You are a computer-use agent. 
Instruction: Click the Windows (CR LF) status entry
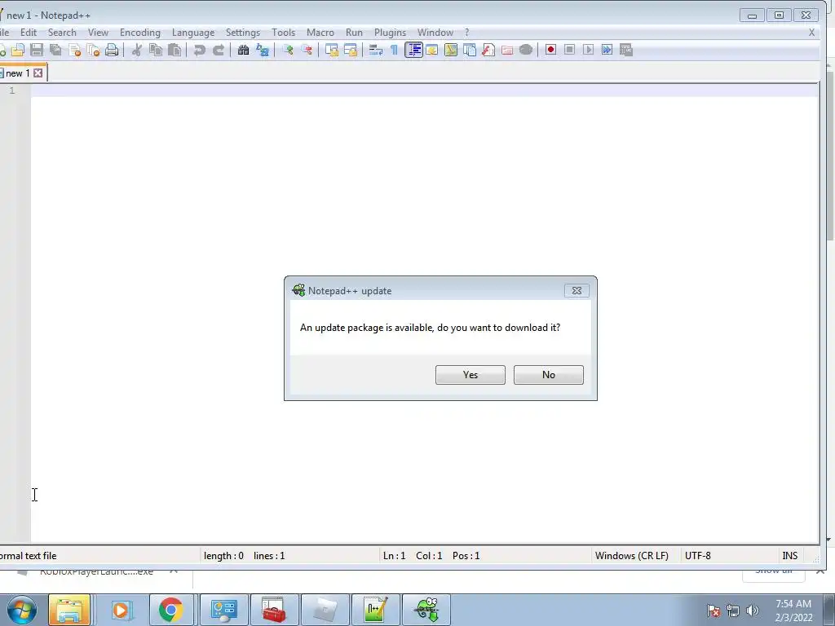coord(632,556)
